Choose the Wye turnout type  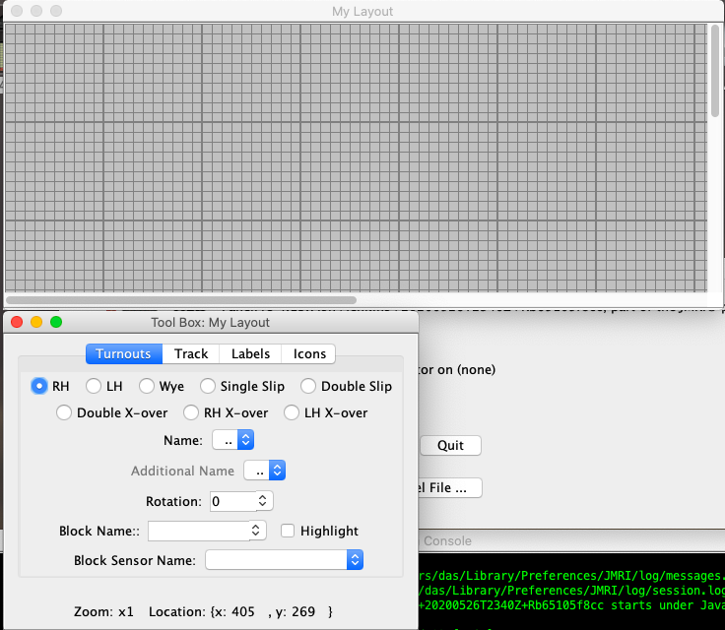pos(147,386)
